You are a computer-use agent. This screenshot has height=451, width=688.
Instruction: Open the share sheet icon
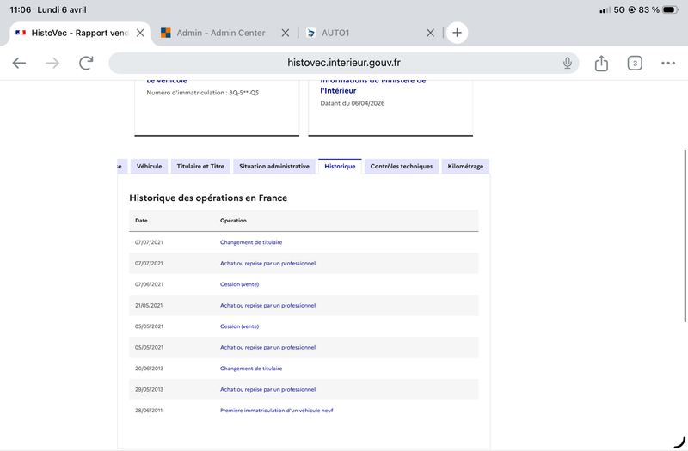[601, 63]
